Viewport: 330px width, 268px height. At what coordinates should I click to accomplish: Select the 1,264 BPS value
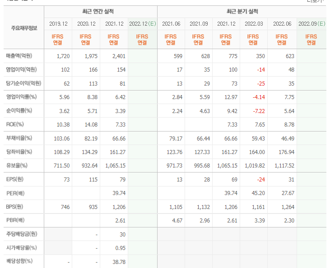288,207
